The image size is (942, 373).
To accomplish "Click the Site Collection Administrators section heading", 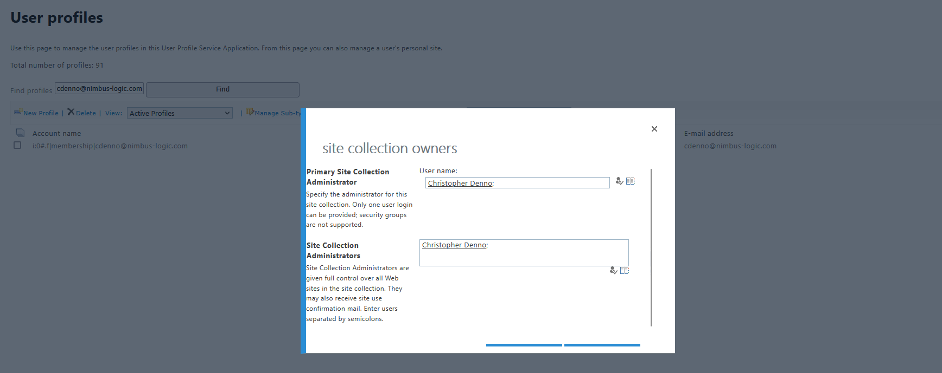I will click(333, 251).
